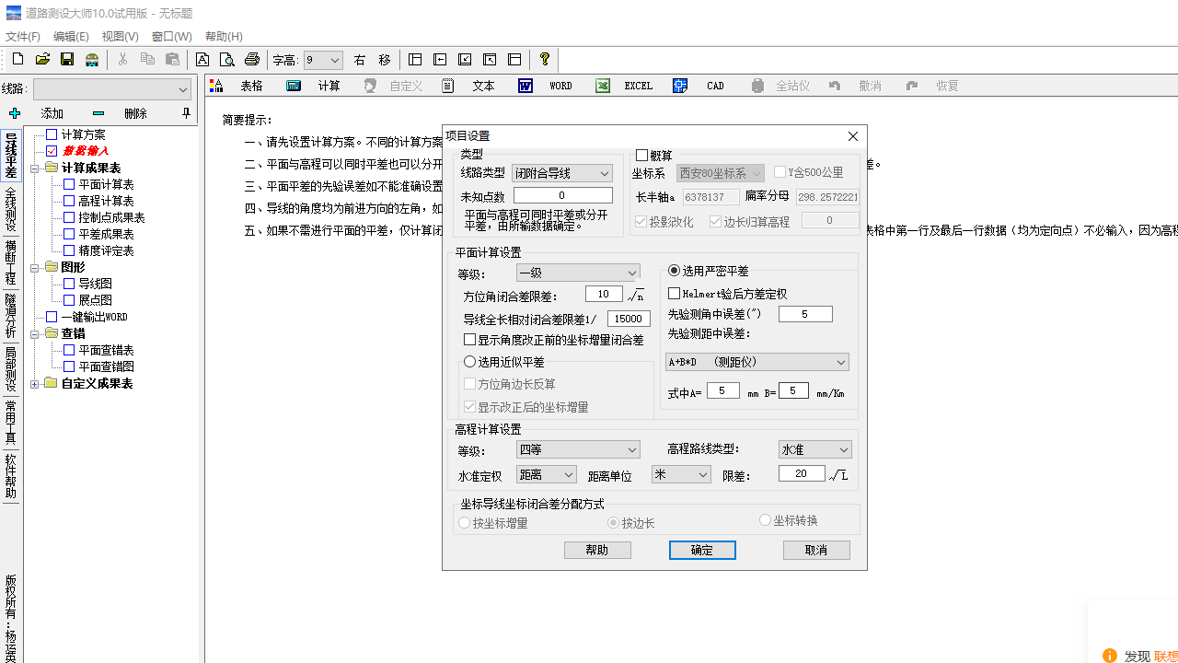Click the printer icon
Screen dimensions: 1178x663
coord(252,60)
